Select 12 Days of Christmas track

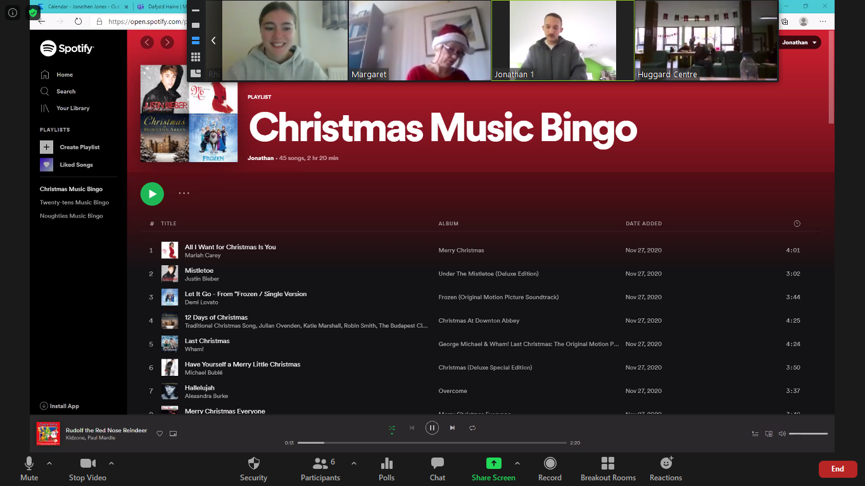480,321
